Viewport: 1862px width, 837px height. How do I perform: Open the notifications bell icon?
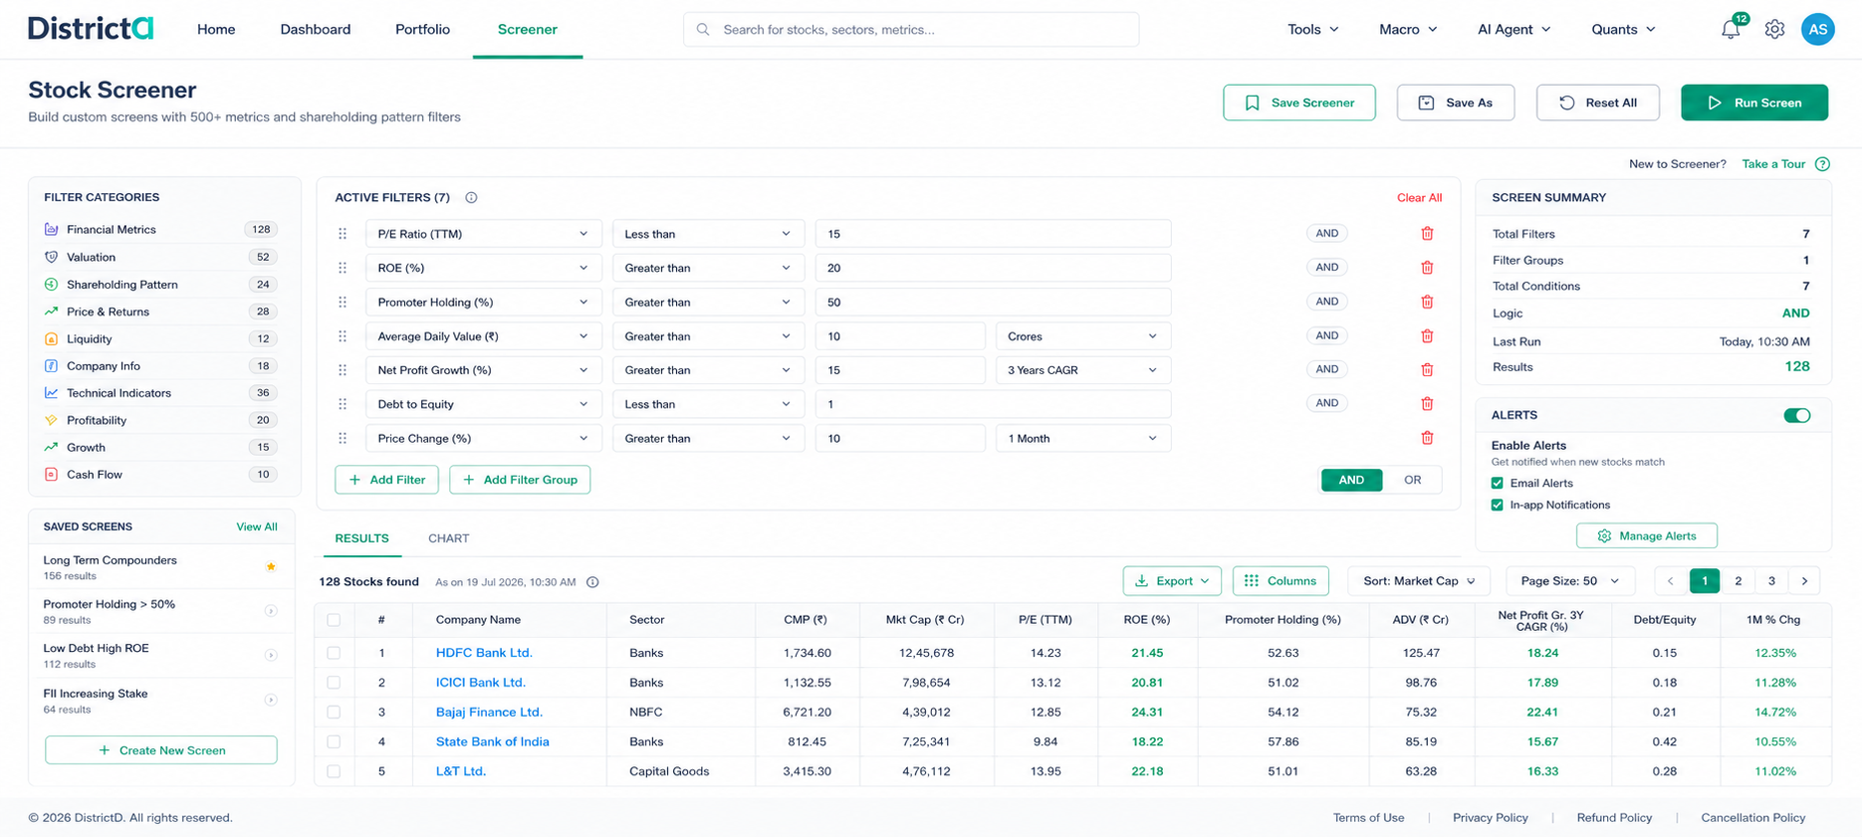1731,29
